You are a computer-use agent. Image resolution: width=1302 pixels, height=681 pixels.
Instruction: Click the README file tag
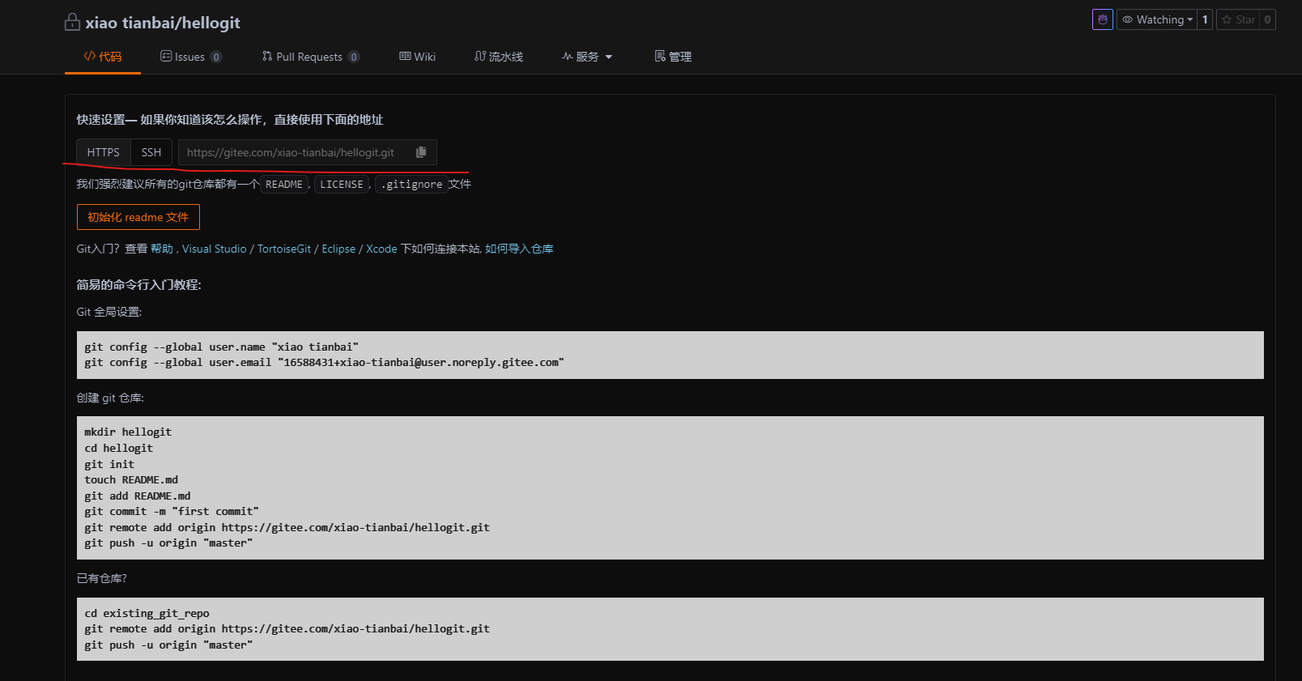tap(284, 185)
